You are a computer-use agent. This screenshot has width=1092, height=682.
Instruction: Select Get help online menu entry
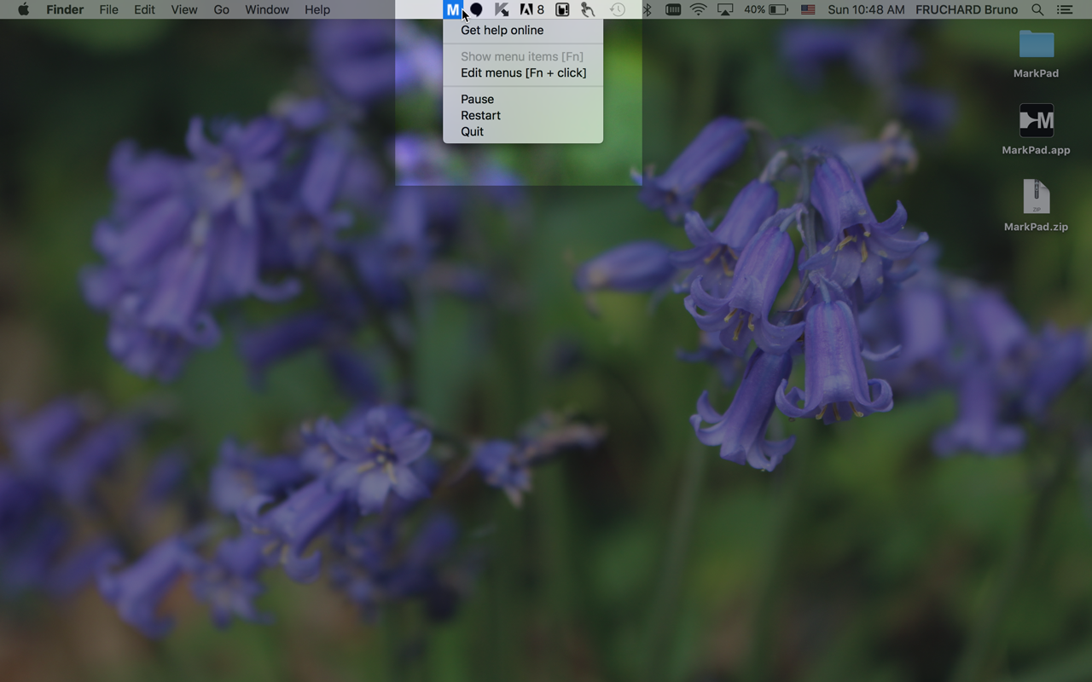pos(502,30)
